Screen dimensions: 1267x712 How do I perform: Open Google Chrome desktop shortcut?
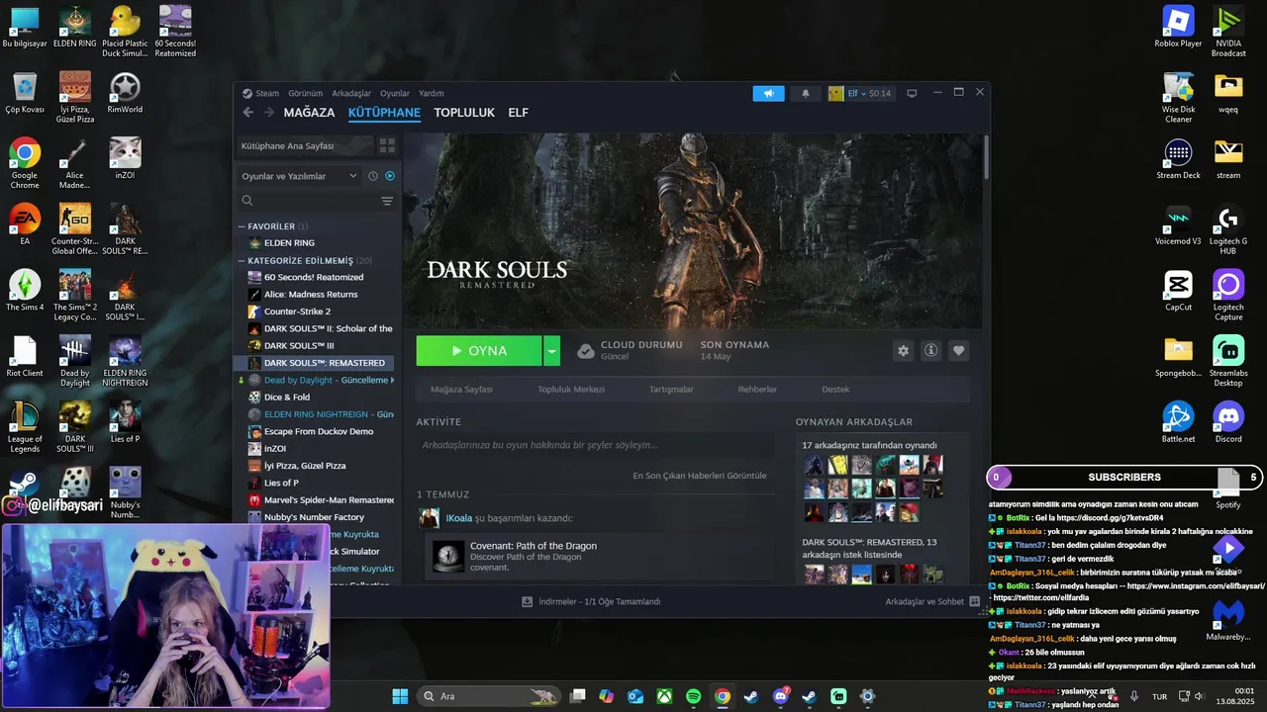pyautogui.click(x=25, y=164)
